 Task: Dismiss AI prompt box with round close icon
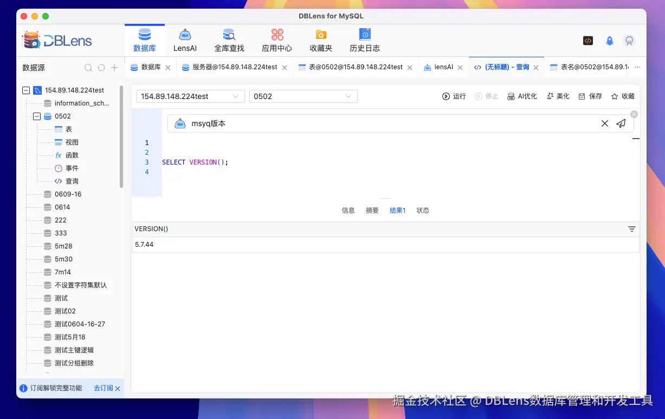click(x=634, y=114)
